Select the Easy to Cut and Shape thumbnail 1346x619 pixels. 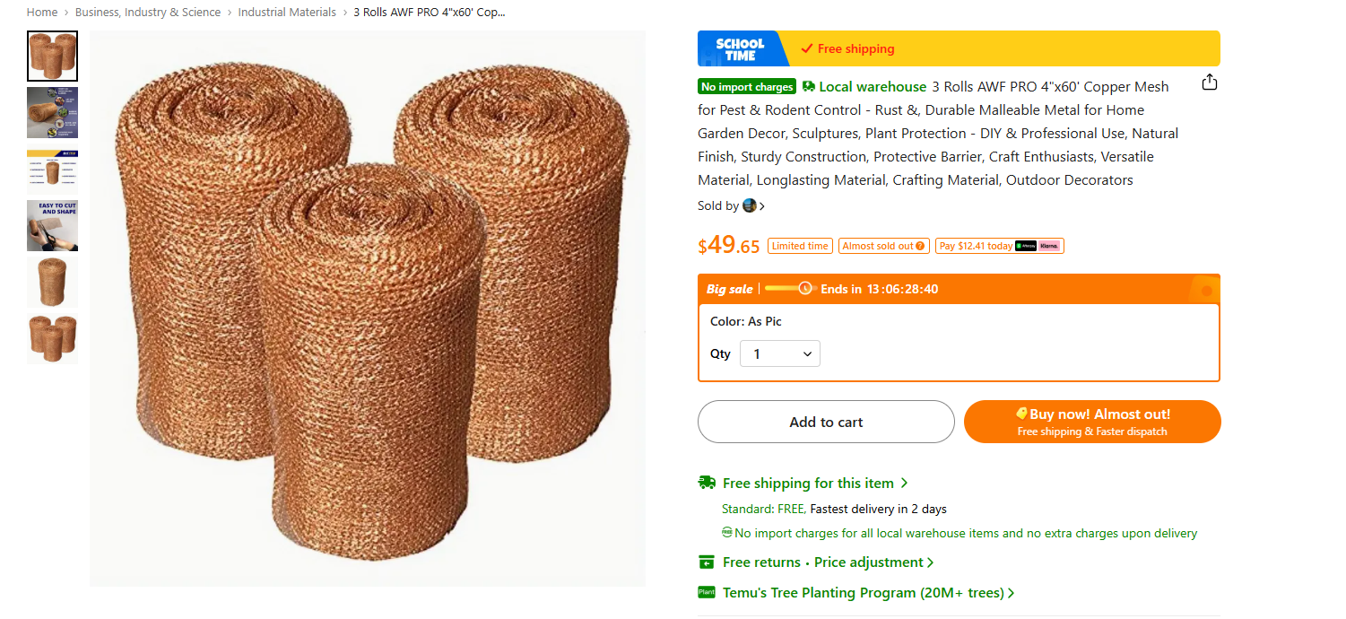[x=52, y=225]
